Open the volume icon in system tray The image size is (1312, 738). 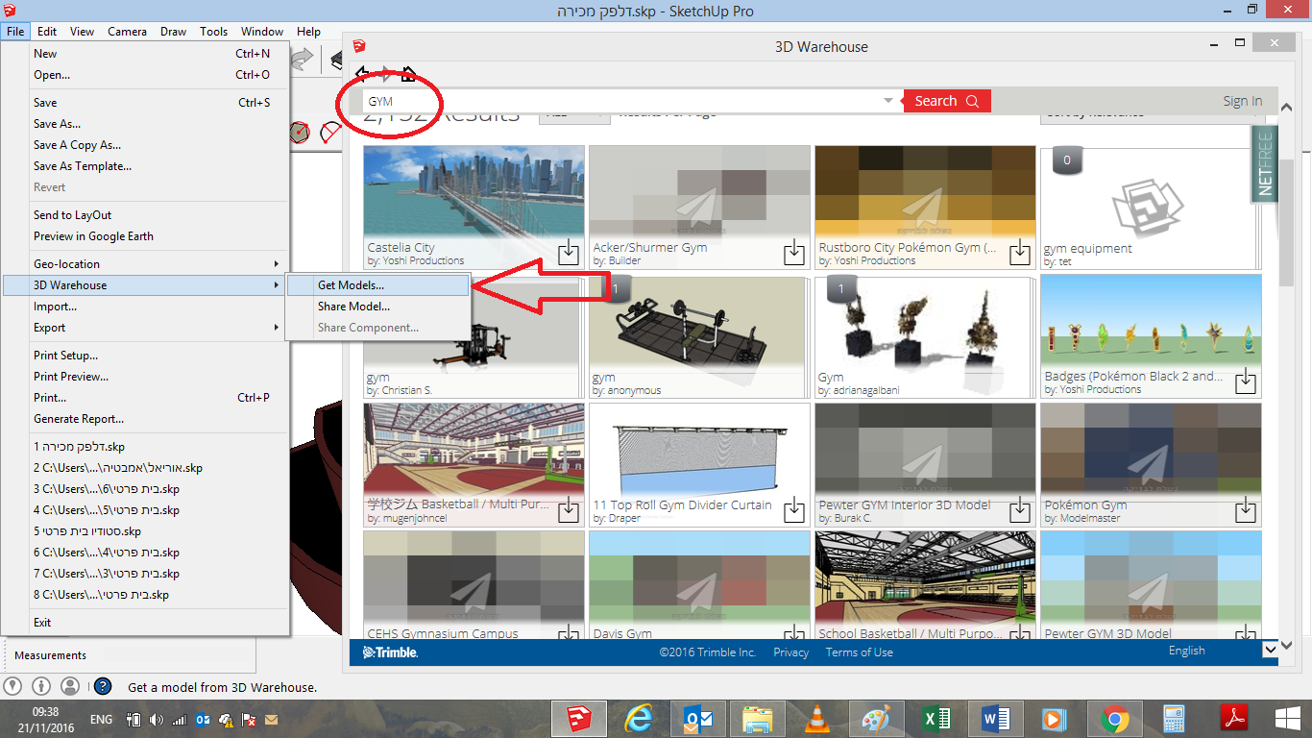(157, 719)
